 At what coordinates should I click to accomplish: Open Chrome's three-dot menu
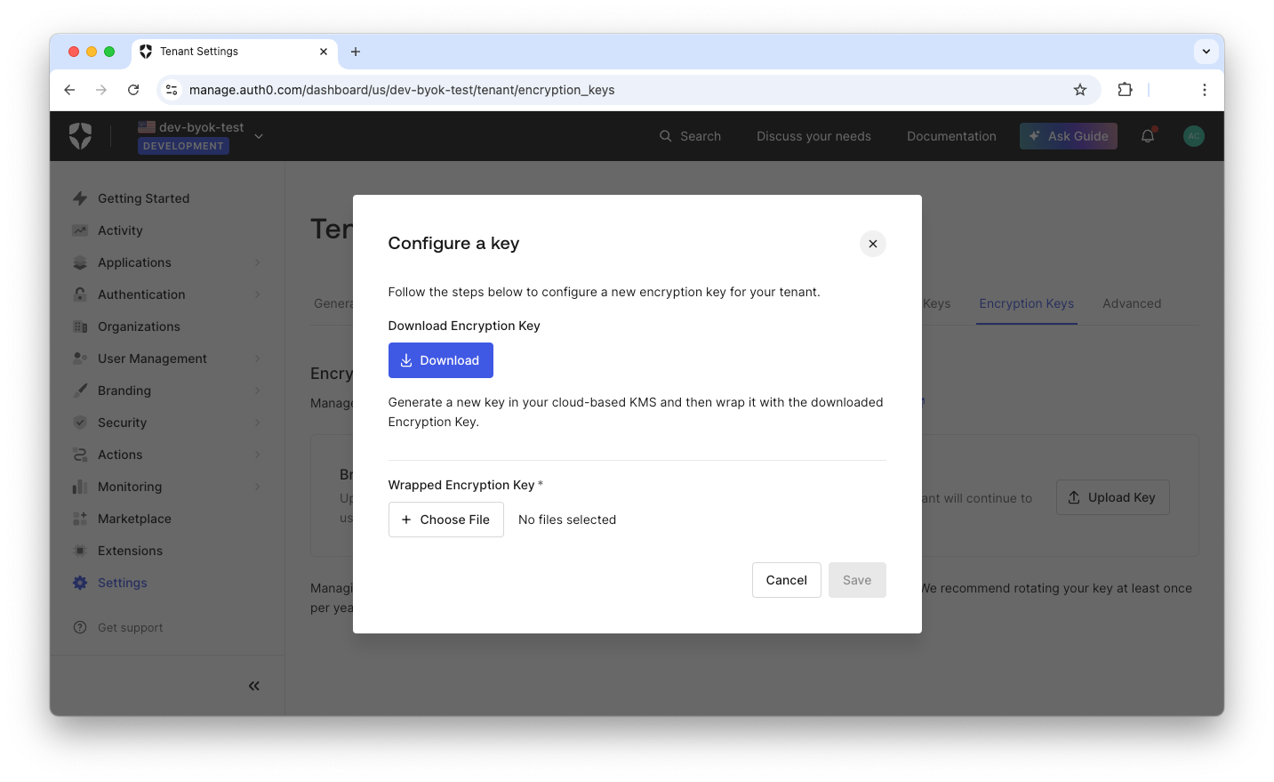point(1205,90)
